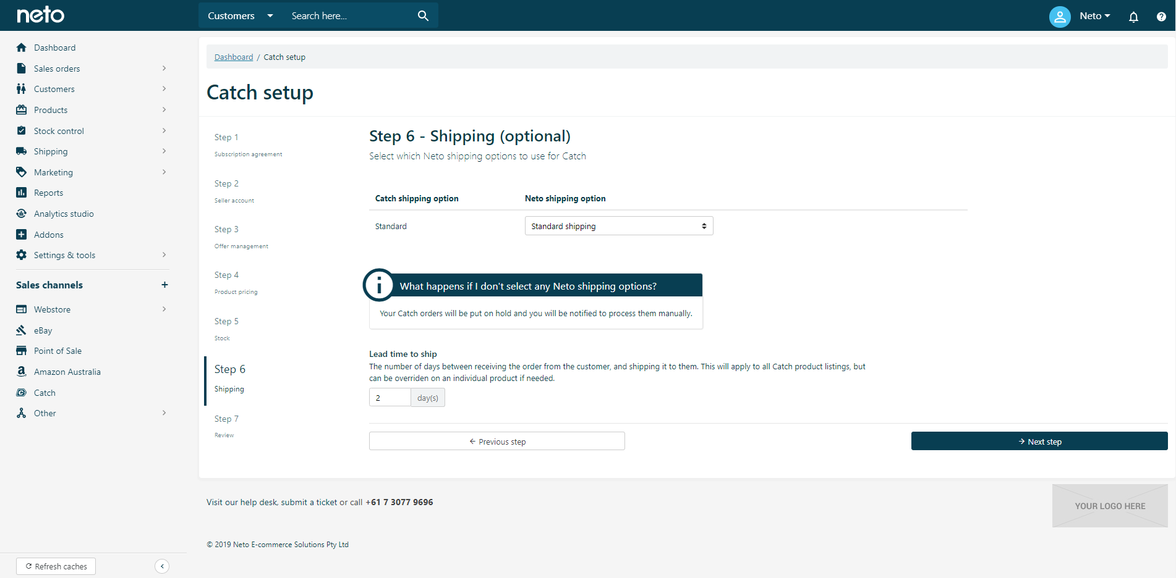This screenshot has width=1176, height=578.
Task: Click the lead time days input
Action: pos(390,397)
